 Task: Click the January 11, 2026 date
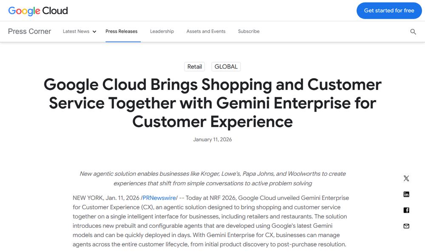point(212,140)
